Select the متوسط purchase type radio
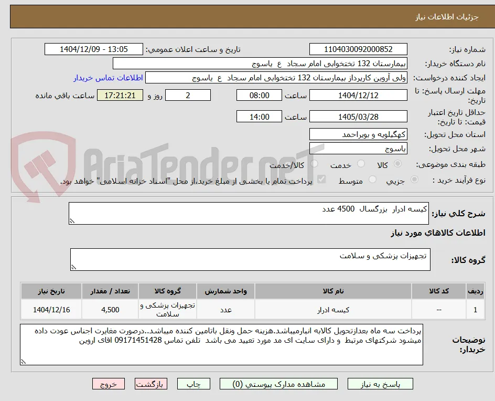 pyautogui.click(x=372, y=180)
